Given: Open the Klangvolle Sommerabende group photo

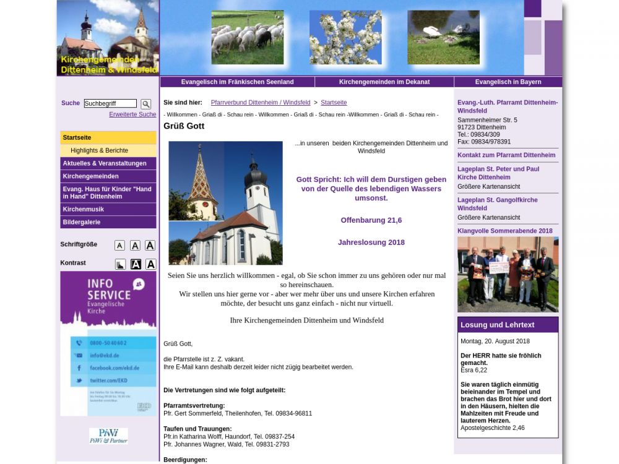Looking at the screenshot, I should click(x=508, y=274).
